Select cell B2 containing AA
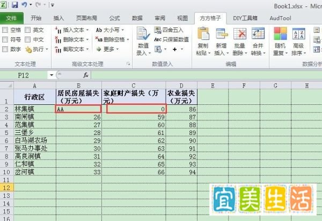Screen dimensions: 322x221 tap(79, 109)
